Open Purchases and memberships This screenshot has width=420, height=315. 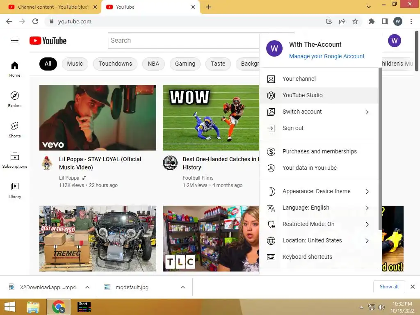point(319,151)
